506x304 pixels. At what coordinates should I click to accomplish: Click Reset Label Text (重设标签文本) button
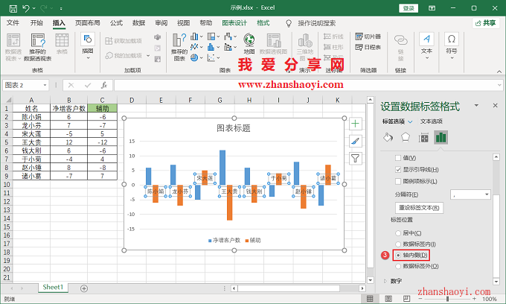[x=419, y=208]
